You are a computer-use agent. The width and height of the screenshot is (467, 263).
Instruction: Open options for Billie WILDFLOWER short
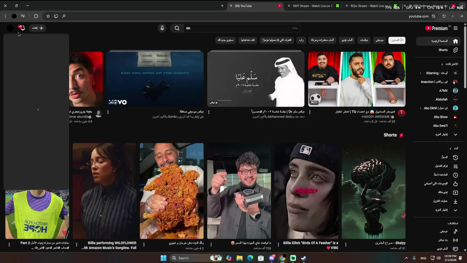tap(76, 244)
